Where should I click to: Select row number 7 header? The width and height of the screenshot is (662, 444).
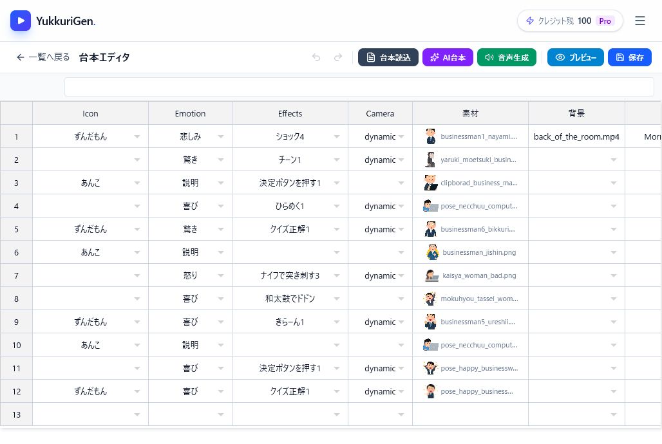[x=17, y=275]
